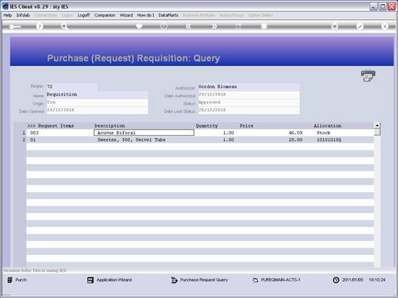Click the round X cancel toolbar icon
This screenshot has width=398, height=298.
pyautogui.click(x=385, y=27)
